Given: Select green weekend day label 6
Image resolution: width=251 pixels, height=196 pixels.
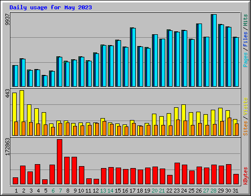Looking at the screenshot, I should coord(53,191).
